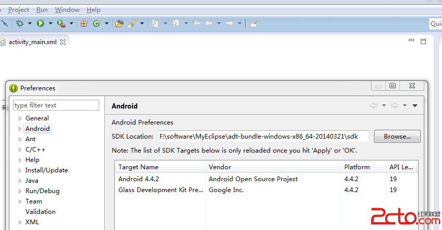Click the Last Edit Location arrow icon
Viewport: 442px width, 230px height.
coord(196,24)
